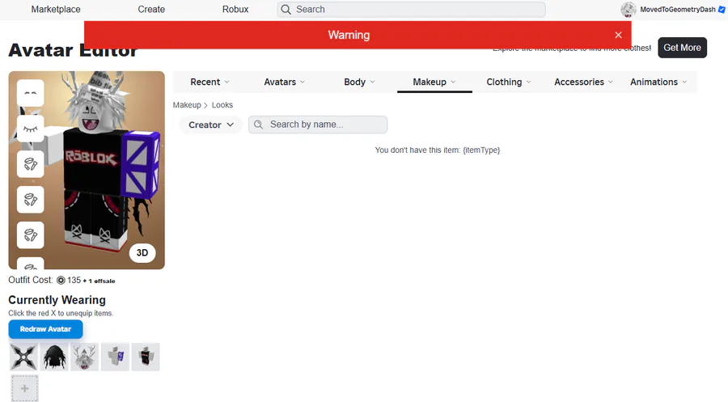
Task: Click the magnifier in Search by name field
Action: (x=259, y=125)
